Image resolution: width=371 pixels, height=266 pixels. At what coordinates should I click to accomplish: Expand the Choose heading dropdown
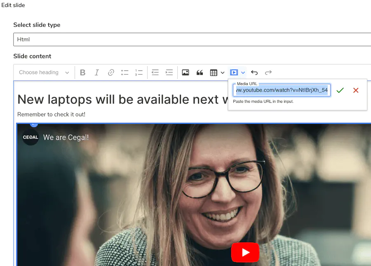coord(43,72)
